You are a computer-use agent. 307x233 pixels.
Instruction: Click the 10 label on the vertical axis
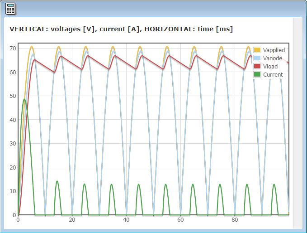(x=13, y=191)
